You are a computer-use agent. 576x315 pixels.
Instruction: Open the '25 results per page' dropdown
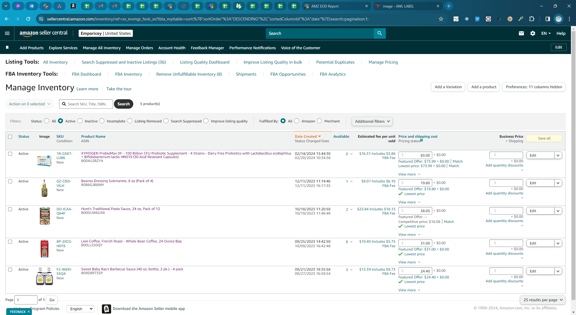click(x=542, y=300)
